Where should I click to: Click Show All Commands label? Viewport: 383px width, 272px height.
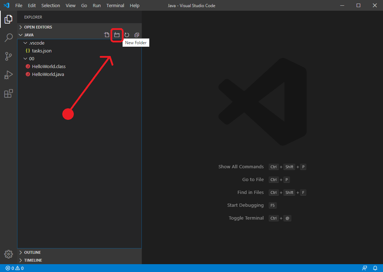tap(241, 167)
